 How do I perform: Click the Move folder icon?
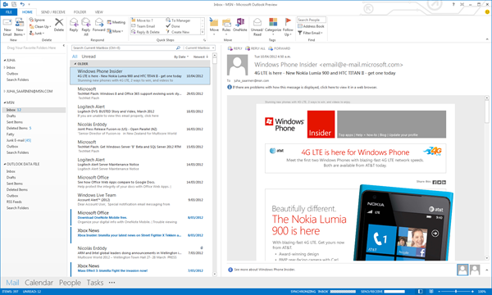(214, 22)
